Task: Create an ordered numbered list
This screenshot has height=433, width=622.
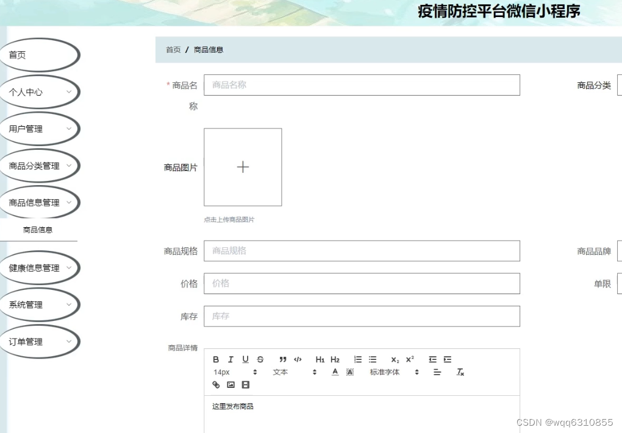Action: 358,359
